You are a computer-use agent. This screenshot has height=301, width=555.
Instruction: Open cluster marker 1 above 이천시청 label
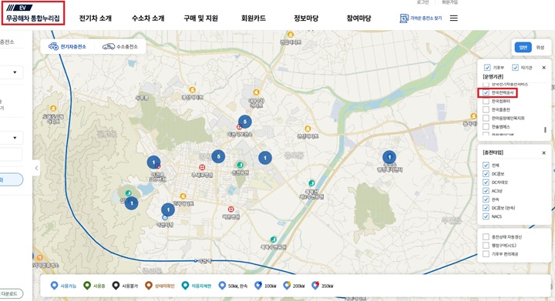168,210
